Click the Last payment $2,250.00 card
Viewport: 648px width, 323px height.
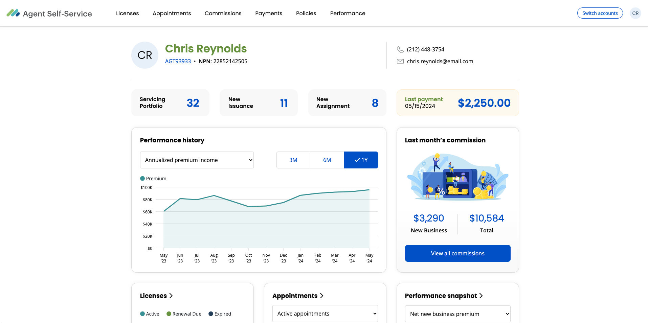(x=457, y=103)
